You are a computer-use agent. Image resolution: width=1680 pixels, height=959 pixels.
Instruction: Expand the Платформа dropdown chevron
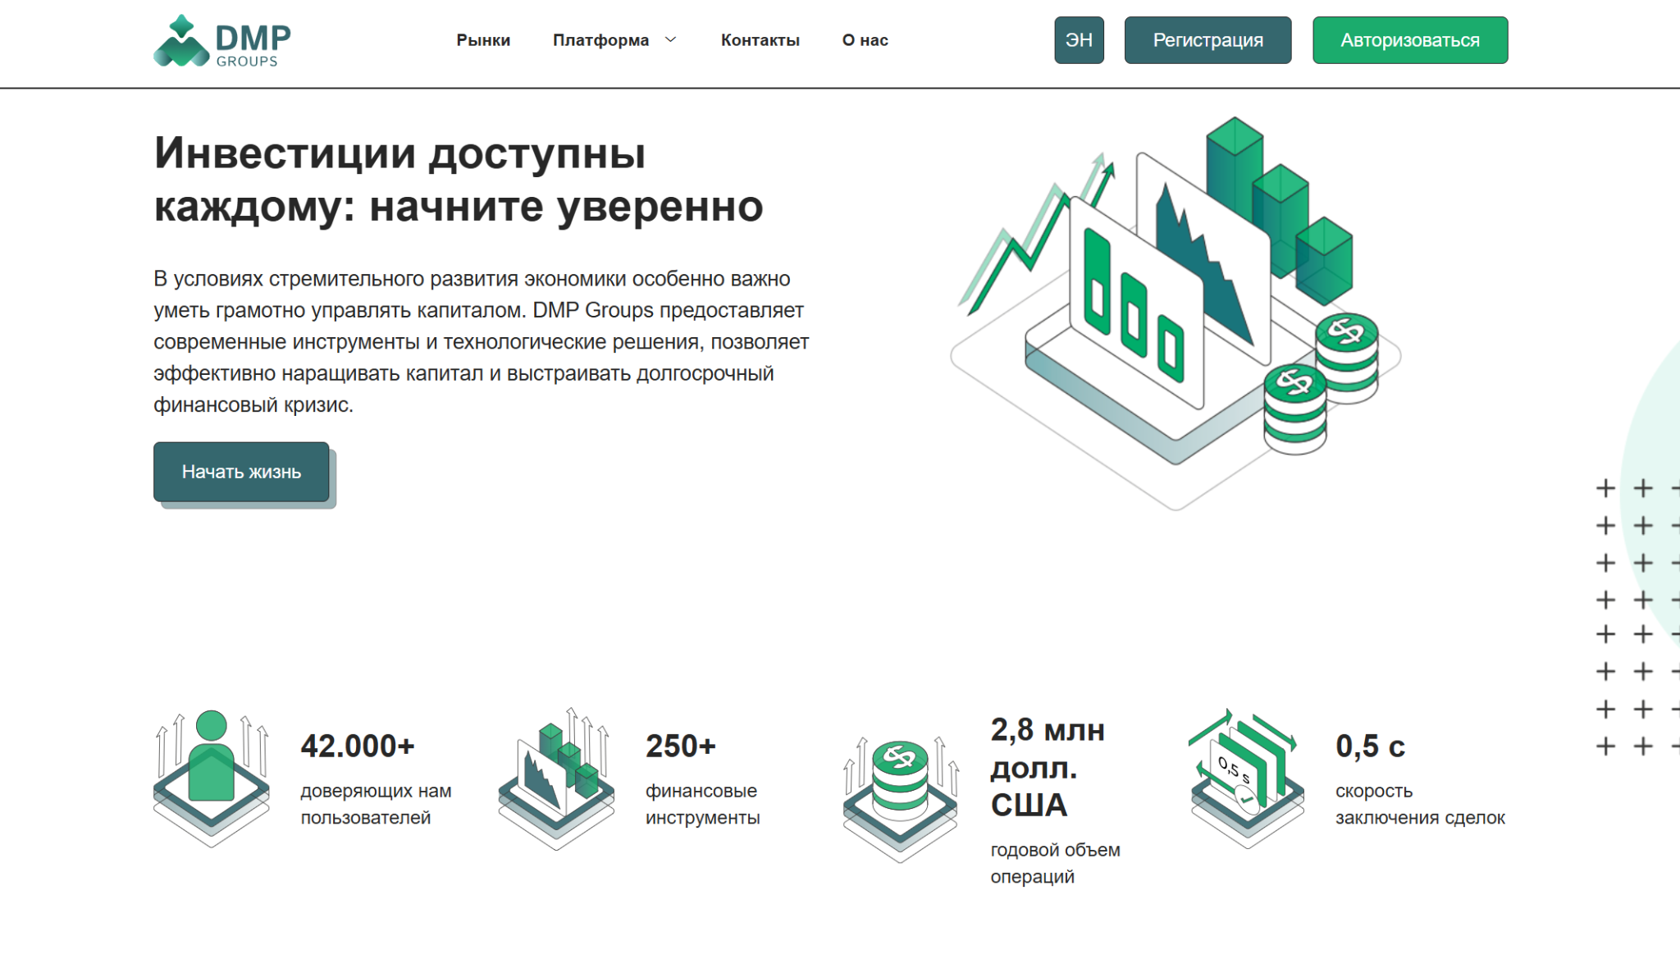pyautogui.click(x=670, y=40)
